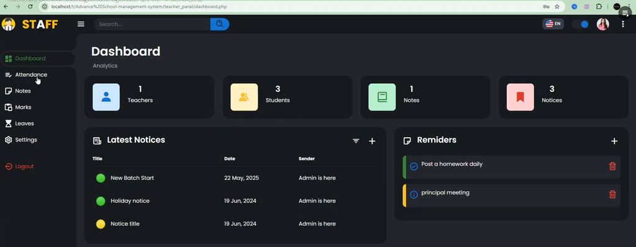This screenshot has height=247, width=636.
Task: Click green status dot for New Batch Start
Action: point(101,178)
